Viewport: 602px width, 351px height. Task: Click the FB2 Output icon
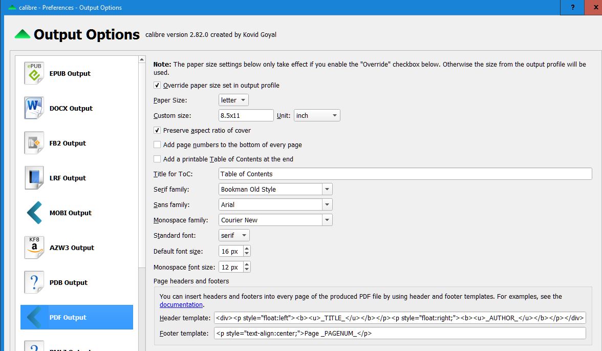(x=34, y=143)
